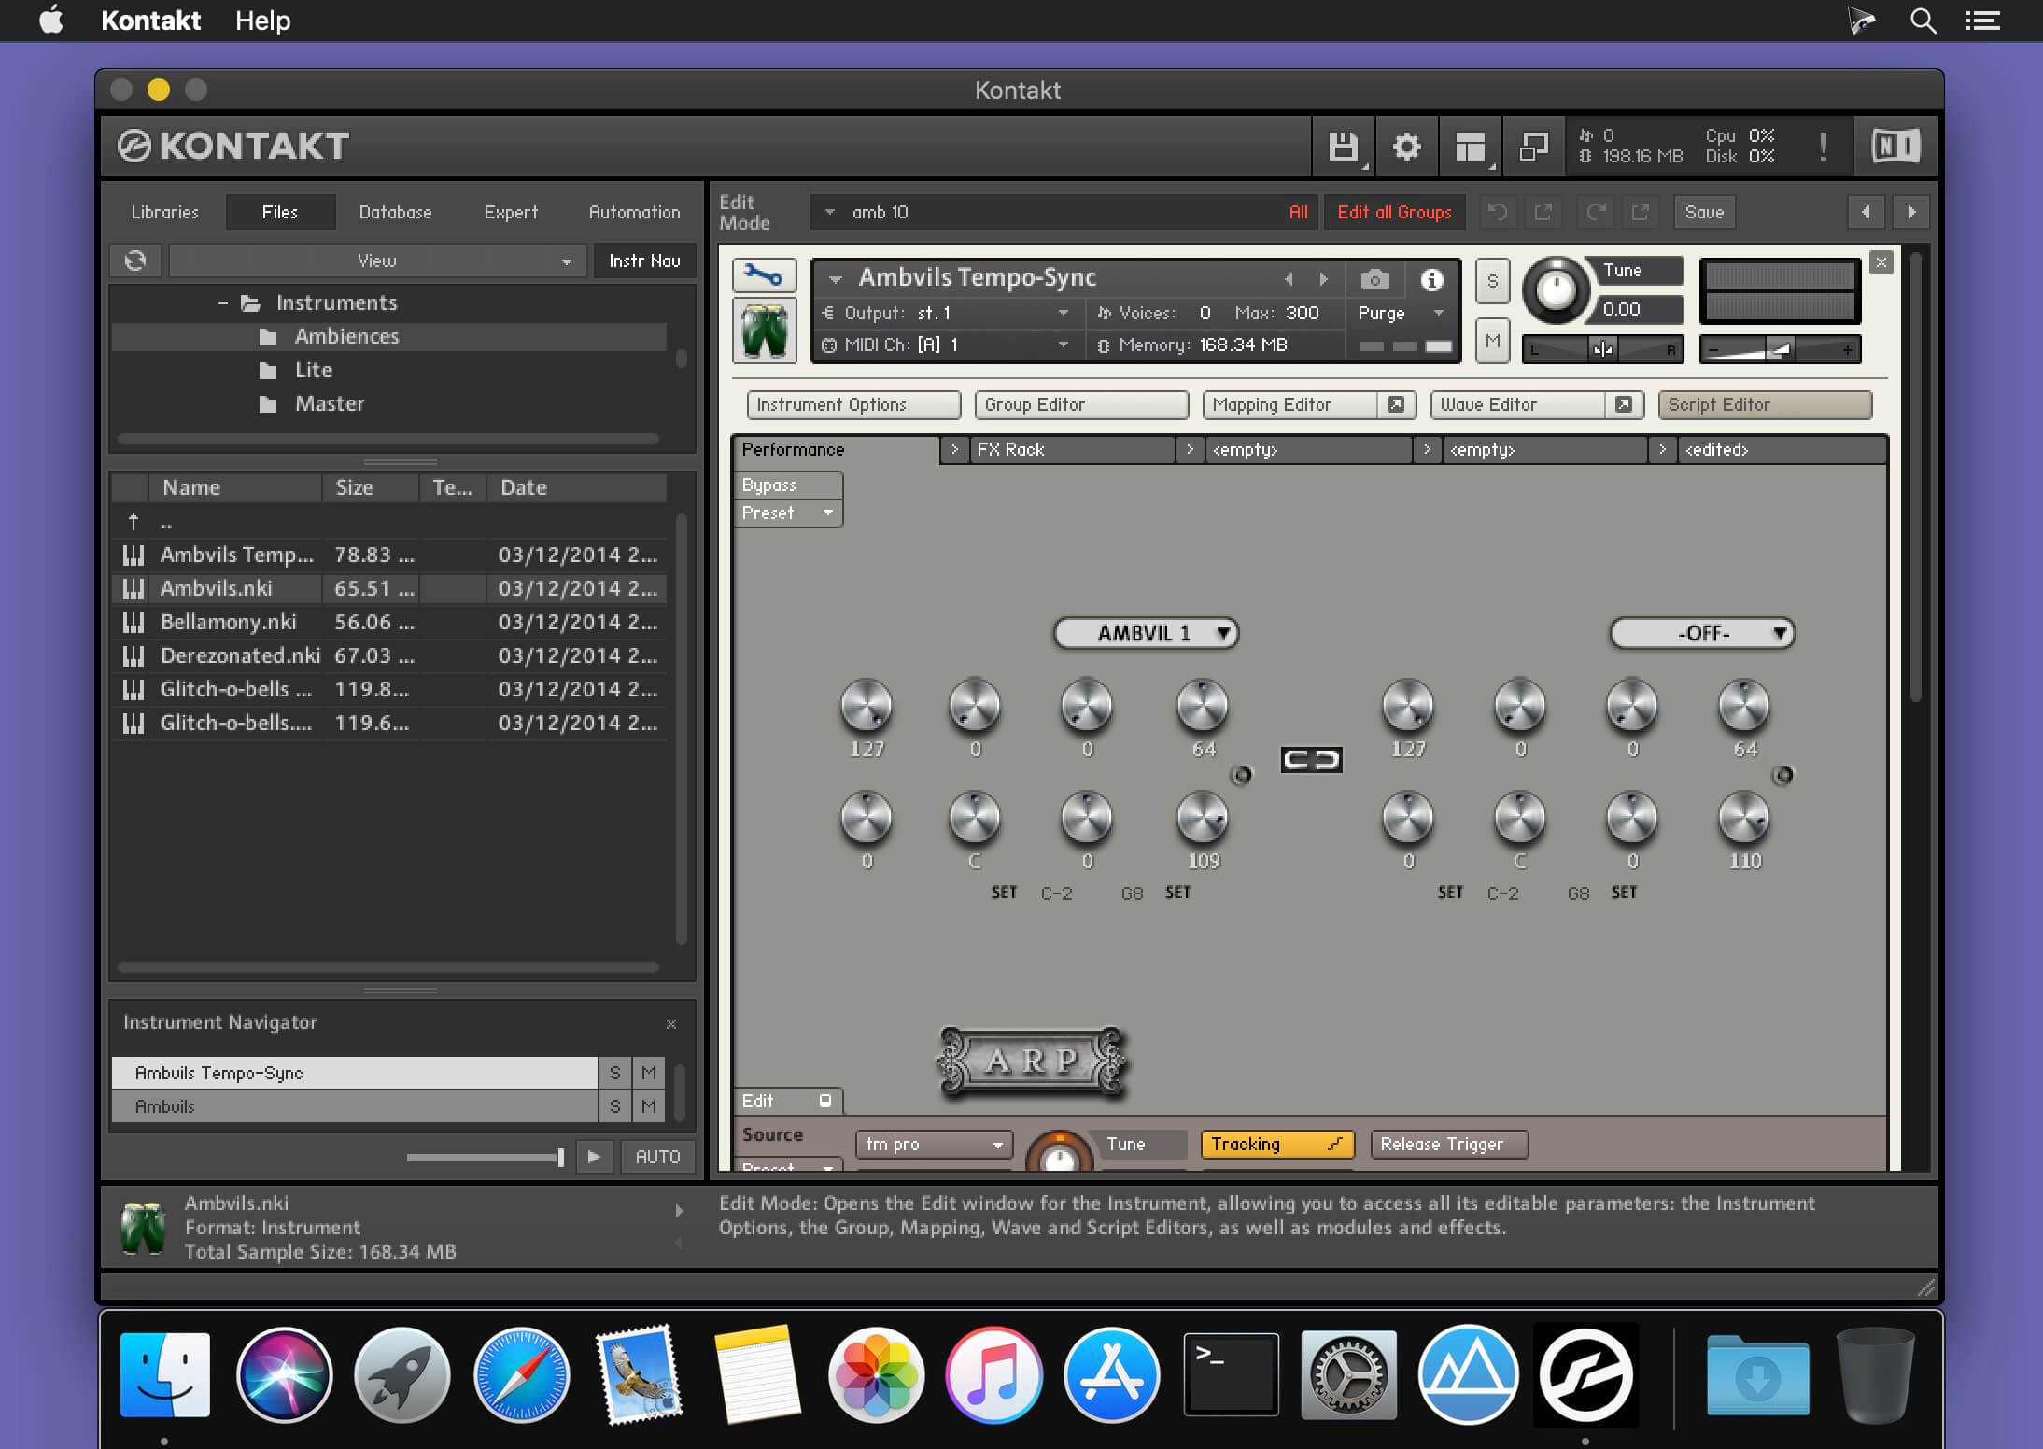Click the minimized view window icon

click(1533, 147)
